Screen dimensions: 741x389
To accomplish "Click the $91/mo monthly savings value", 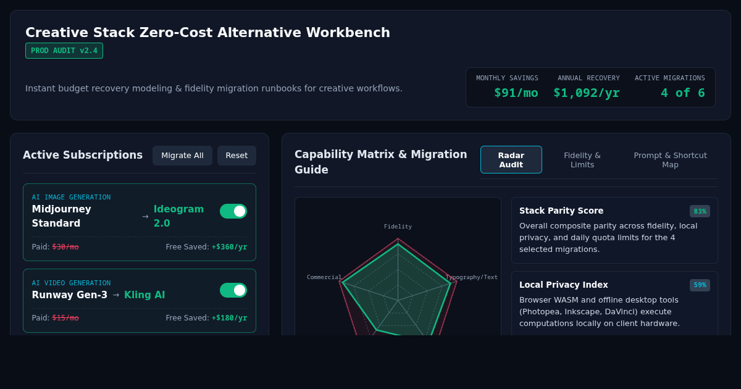I will (x=516, y=93).
